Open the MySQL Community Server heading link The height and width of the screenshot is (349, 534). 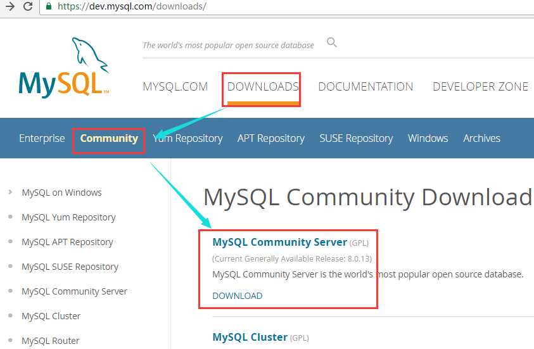(279, 242)
